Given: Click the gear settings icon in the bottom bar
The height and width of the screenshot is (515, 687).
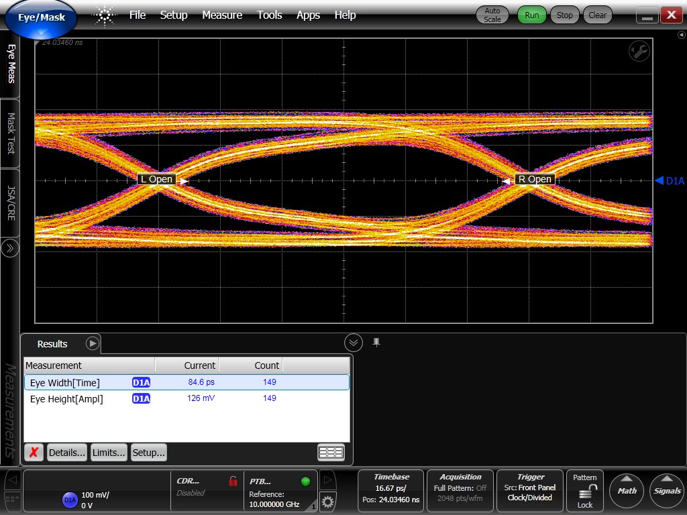Looking at the screenshot, I should click(x=327, y=500).
